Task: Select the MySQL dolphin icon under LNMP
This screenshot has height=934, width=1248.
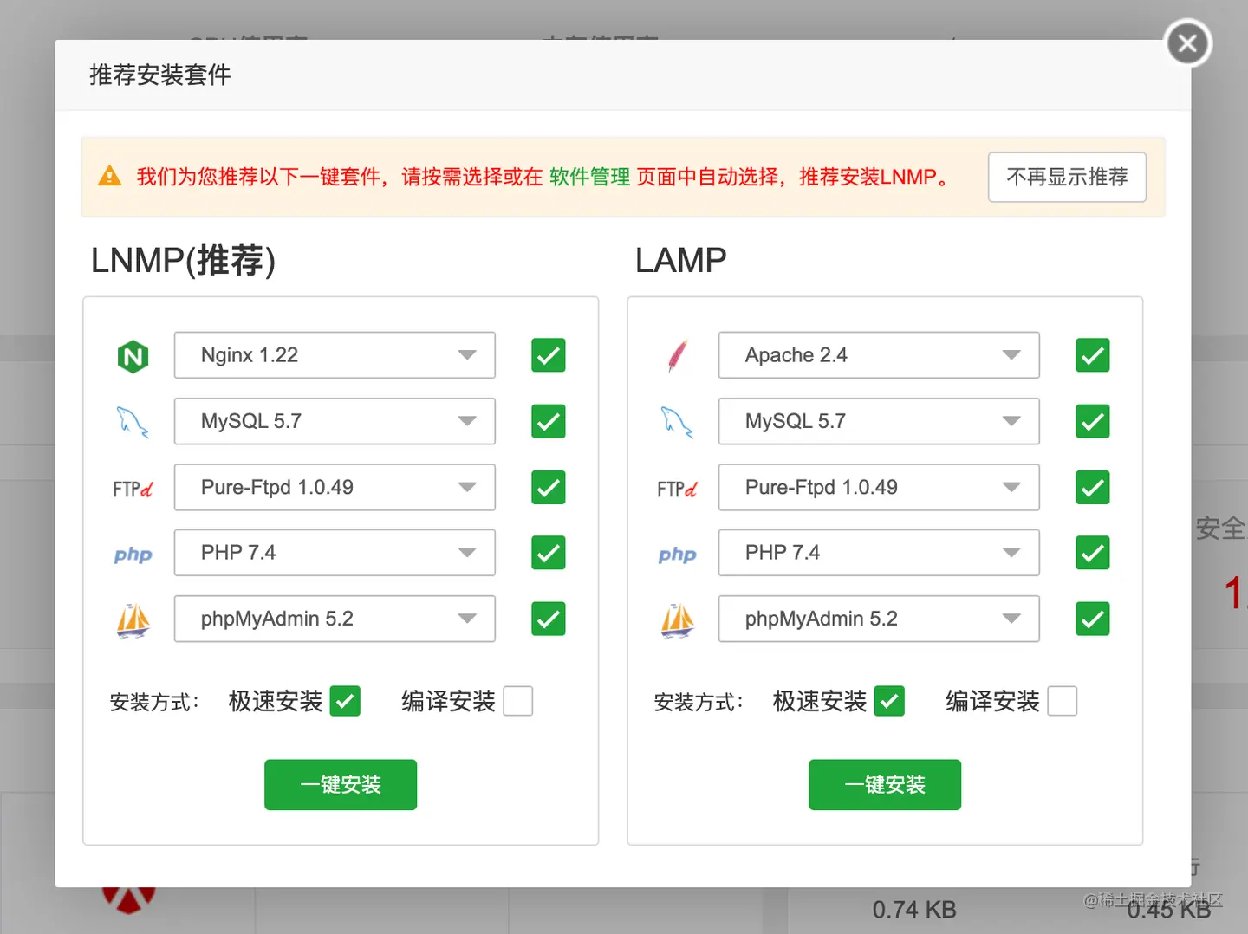Action: pyautogui.click(x=133, y=421)
